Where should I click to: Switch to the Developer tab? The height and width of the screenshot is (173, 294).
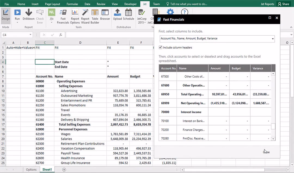[x=130, y=4]
